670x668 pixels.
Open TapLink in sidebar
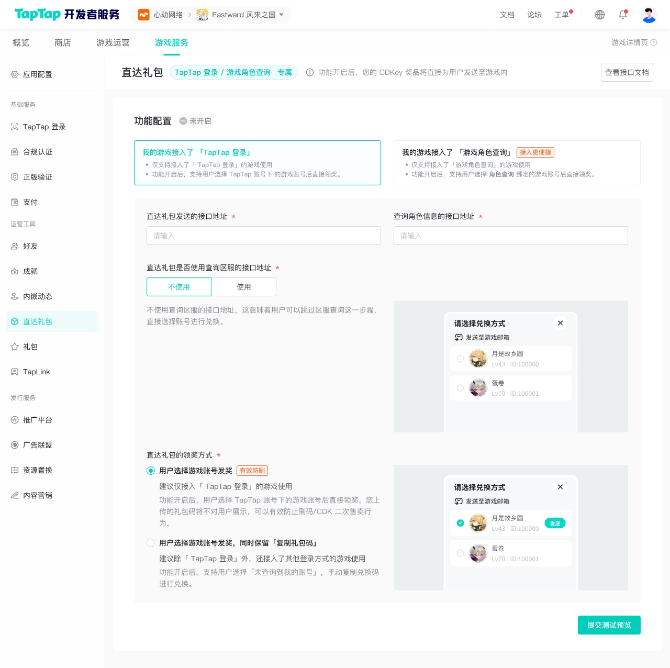[36, 372]
